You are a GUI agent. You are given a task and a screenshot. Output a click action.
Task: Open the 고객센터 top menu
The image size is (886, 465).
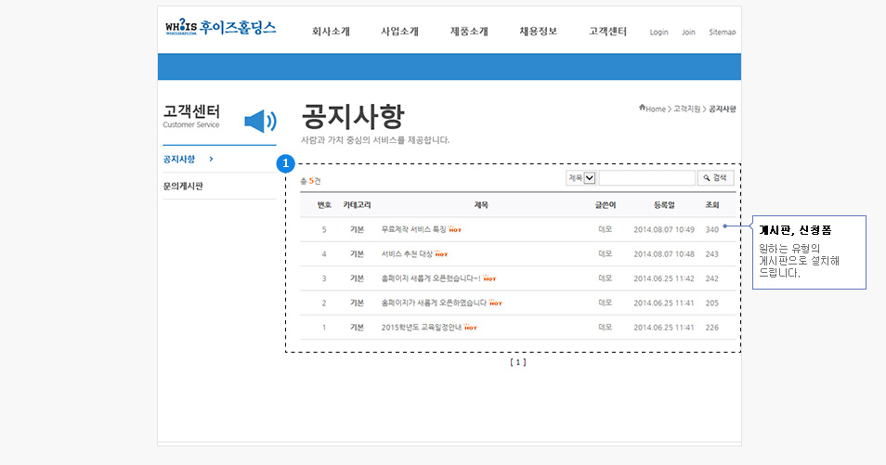tap(608, 32)
